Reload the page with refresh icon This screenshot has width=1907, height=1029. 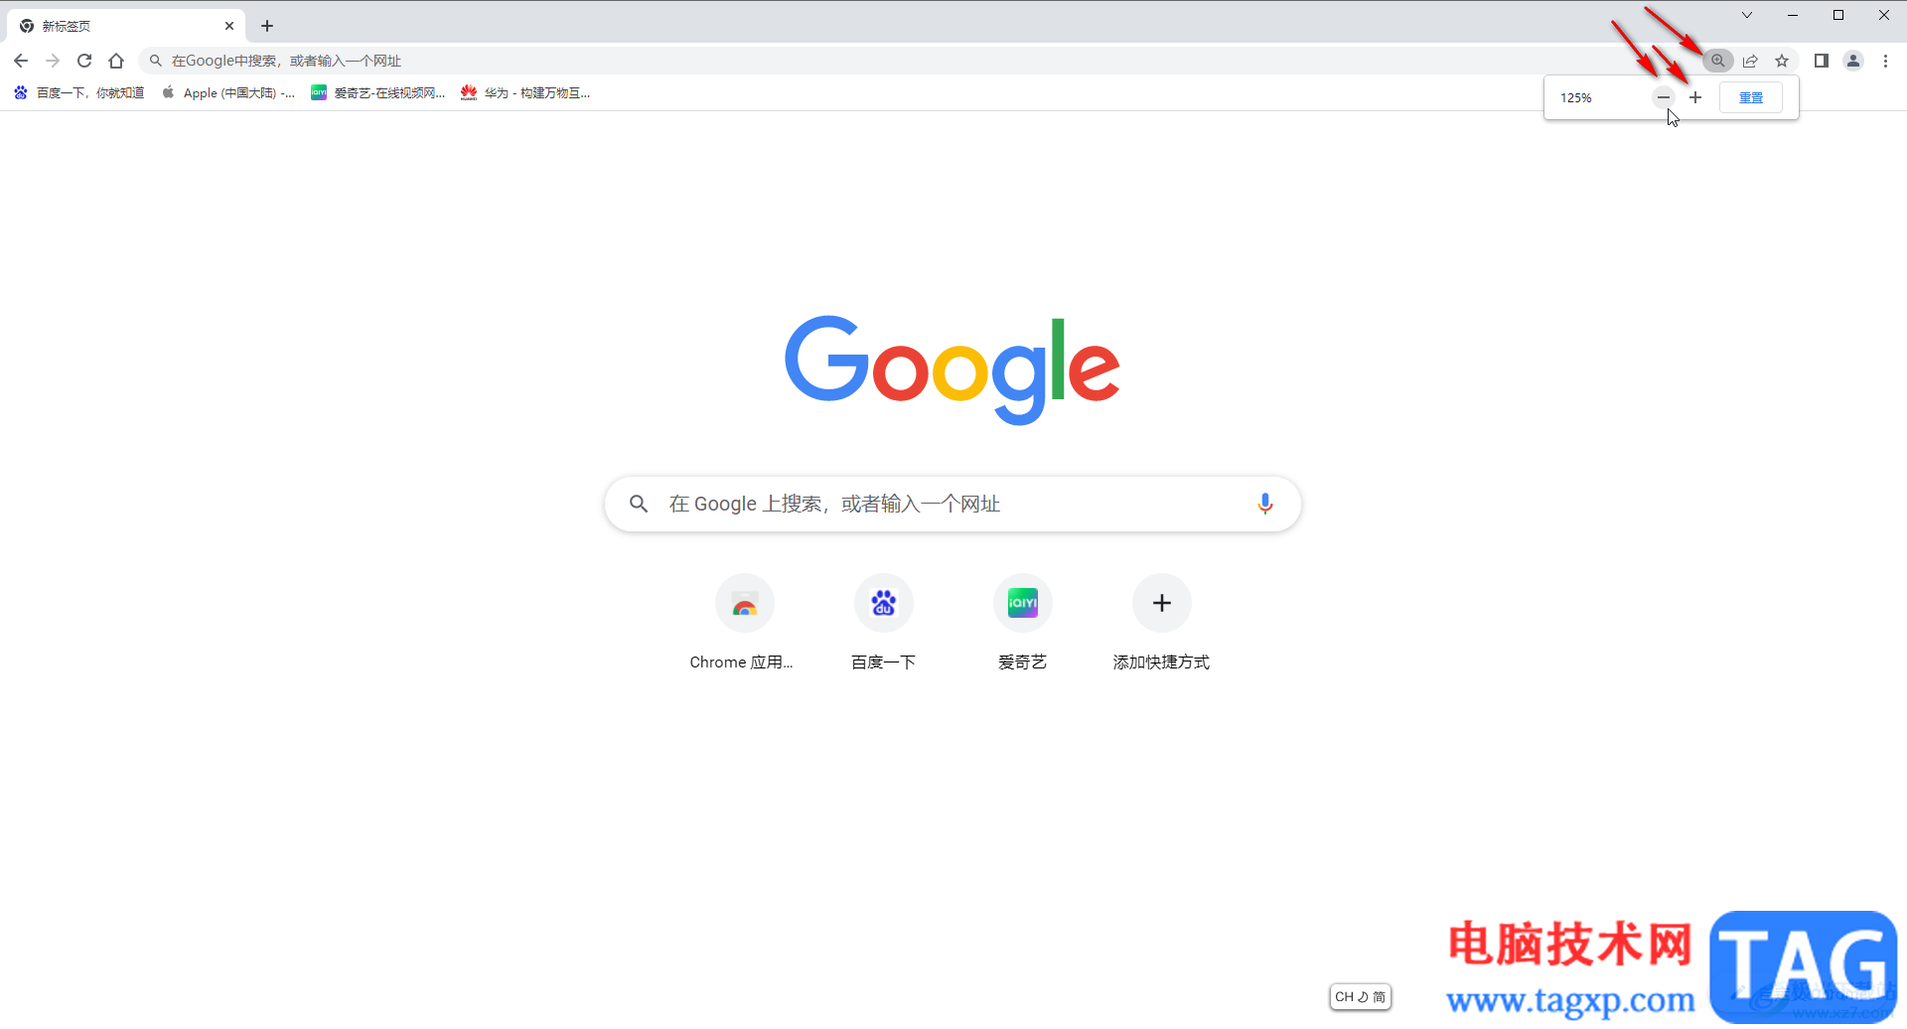point(84,61)
